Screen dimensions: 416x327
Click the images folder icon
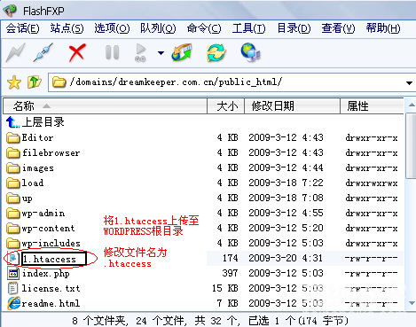13,167
